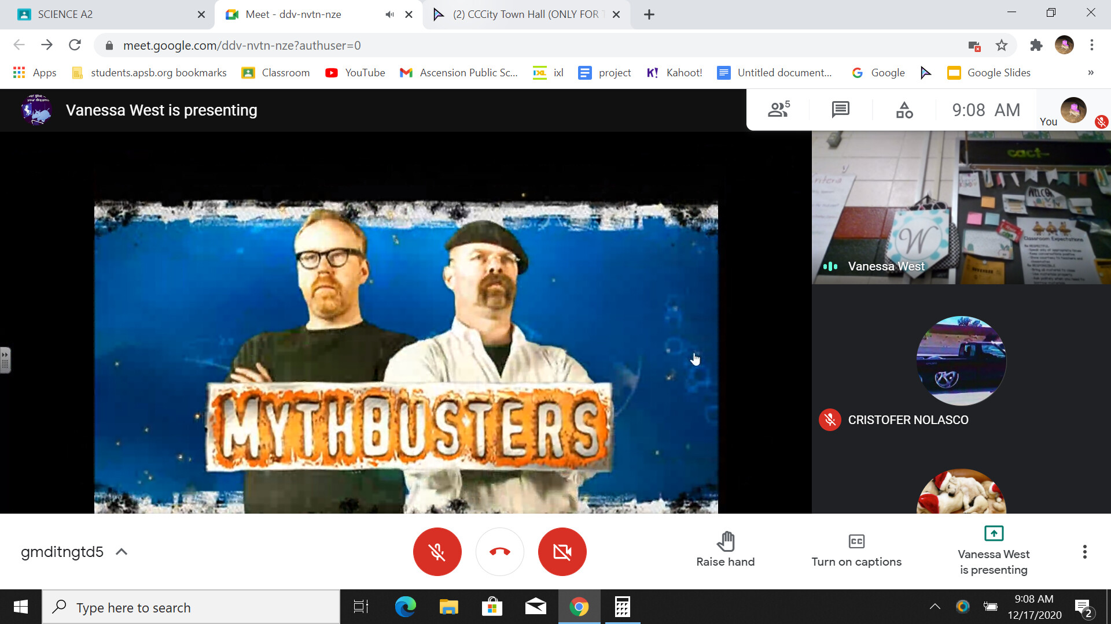
Task: Close the CCCity Town Hall tab
Action: tap(616, 14)
